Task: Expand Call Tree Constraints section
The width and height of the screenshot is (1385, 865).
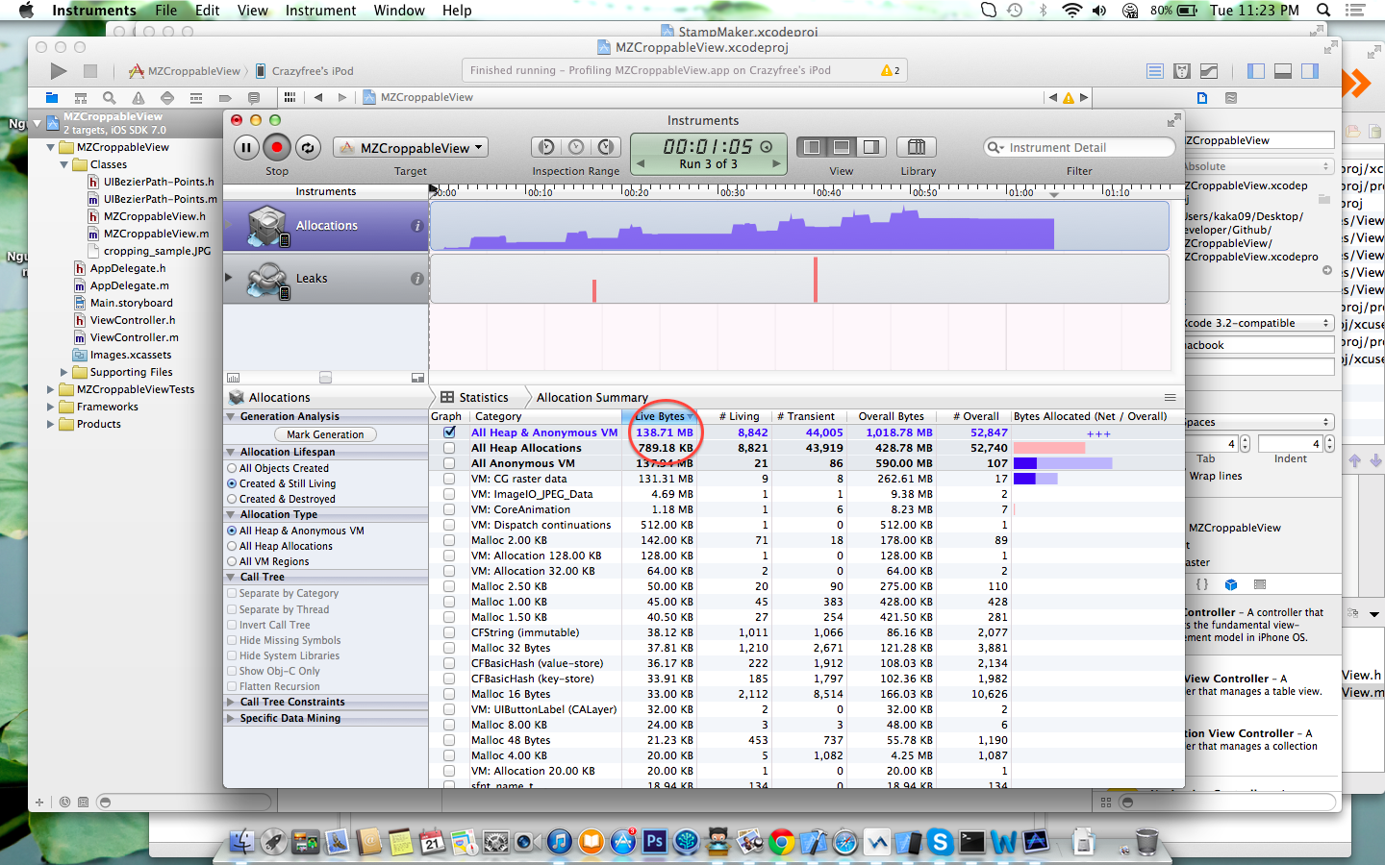Action: [231, 702]
